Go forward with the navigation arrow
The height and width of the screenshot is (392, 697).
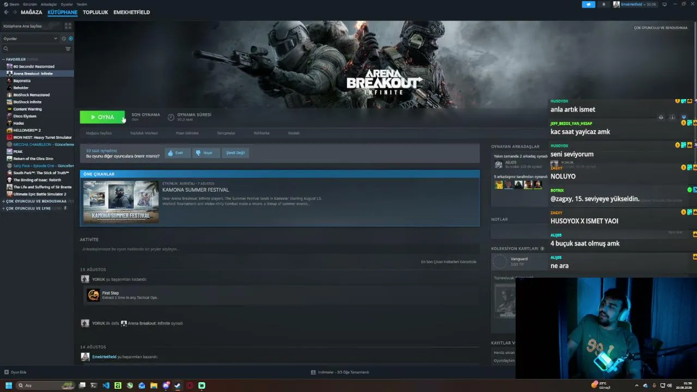pos(14,12)
